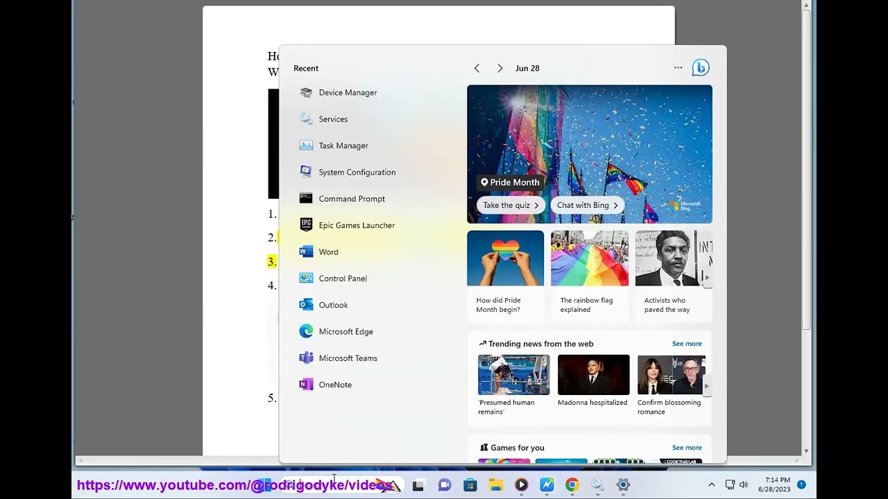This screenshot has width=888, height=499.
Task: Open Google Chrome on the taskbar
Action: pos(572,485)
